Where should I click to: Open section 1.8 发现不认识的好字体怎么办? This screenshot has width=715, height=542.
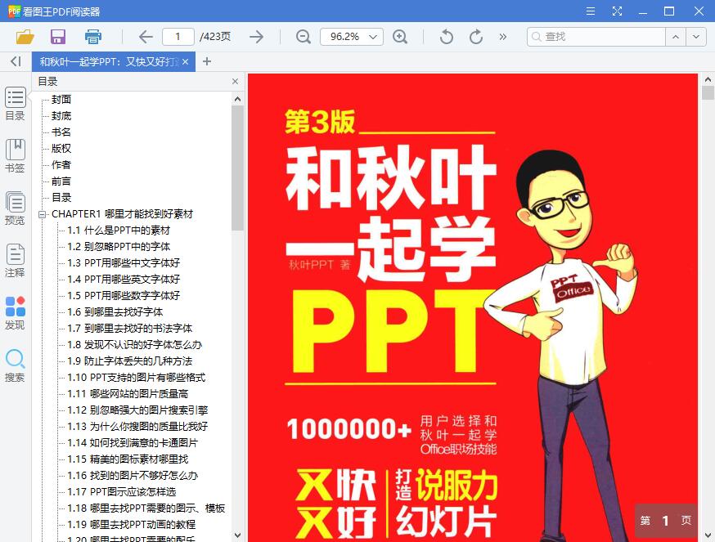pos(134,345)
